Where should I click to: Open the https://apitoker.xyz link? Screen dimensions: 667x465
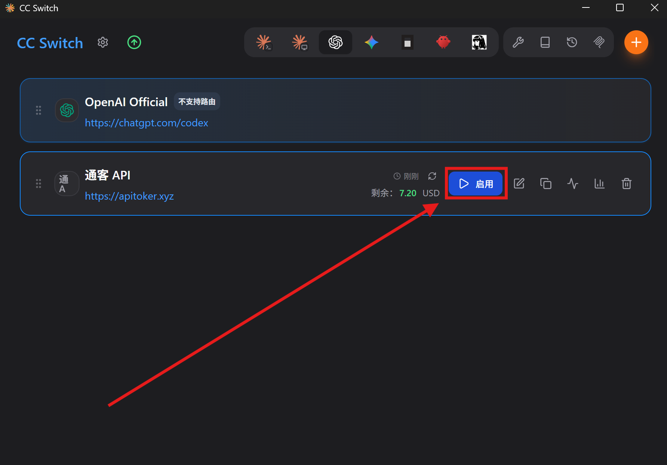[129, 196]
